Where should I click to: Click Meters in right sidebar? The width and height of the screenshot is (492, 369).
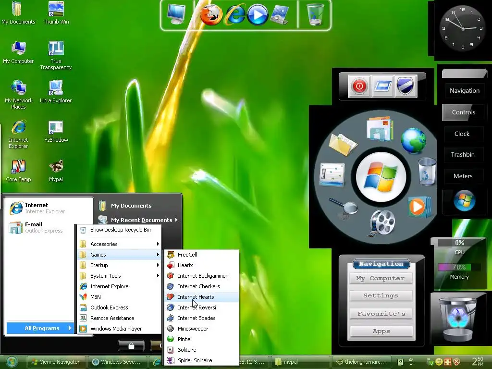pos(463,176)
